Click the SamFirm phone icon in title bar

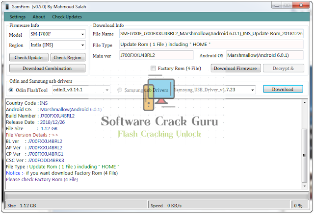coord(7,6)
